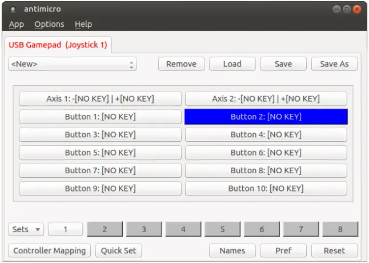Open the Options menu
The image size is (369, 263).
tap(49, 24)
